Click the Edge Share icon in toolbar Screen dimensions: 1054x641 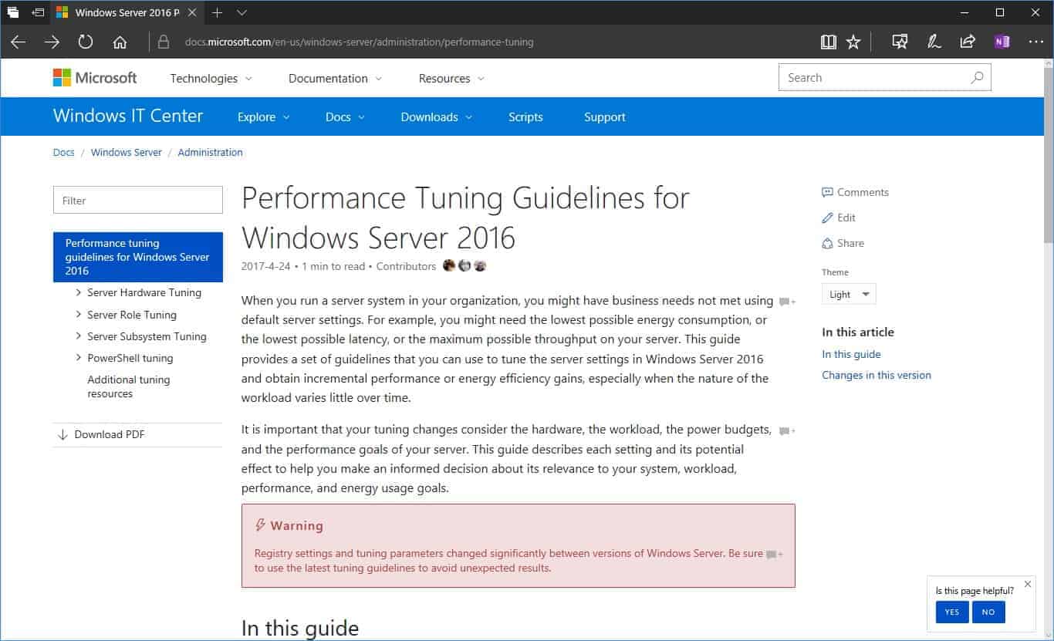pos(968,42)
